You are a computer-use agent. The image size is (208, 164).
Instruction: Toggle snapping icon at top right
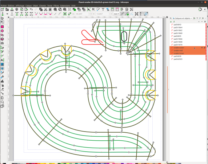(200, 9)
